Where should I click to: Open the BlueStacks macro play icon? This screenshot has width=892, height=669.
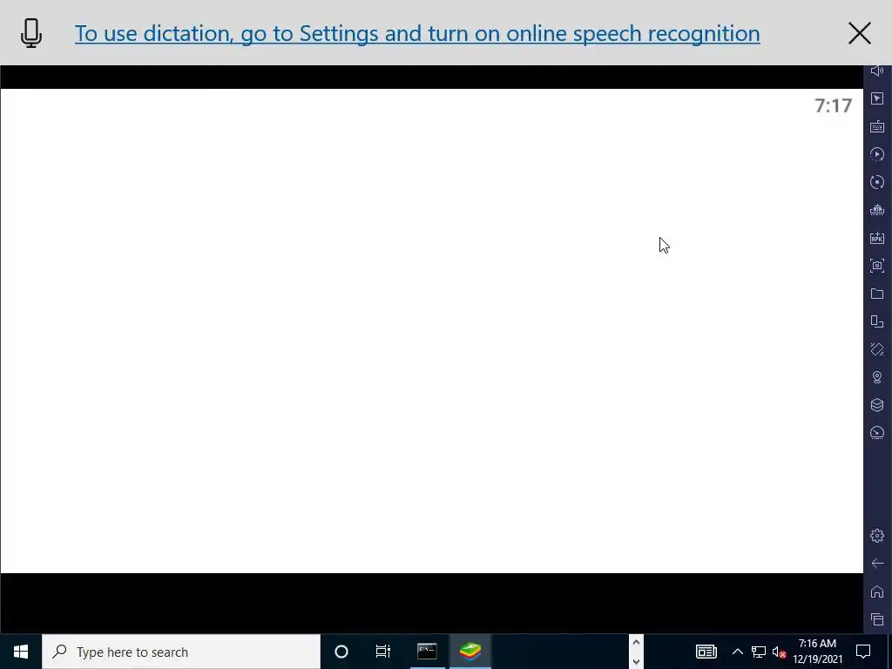click(x=877, y=154)
